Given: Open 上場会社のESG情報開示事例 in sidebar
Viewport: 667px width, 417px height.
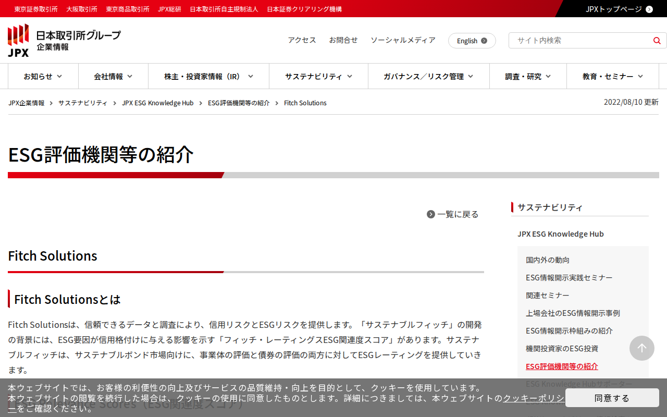Looking at the screenshot, I should (x=573, y=313).
